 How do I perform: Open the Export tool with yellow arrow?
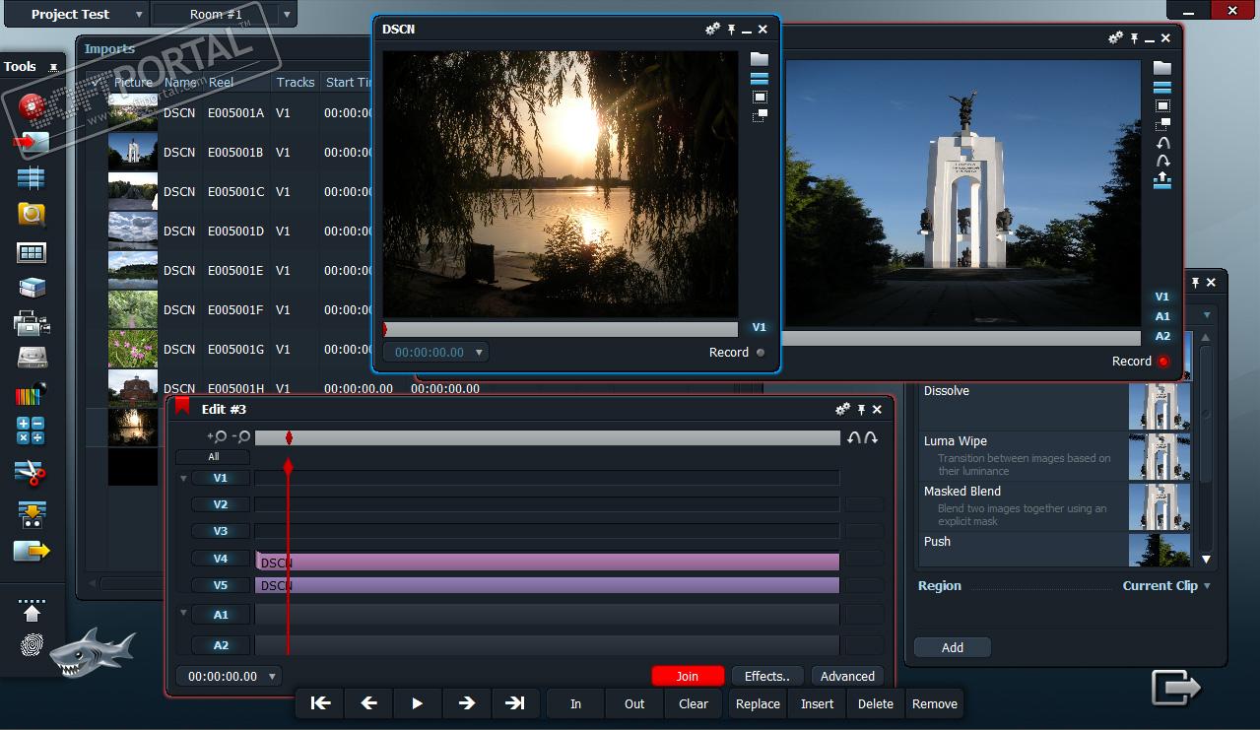point(32,551)
